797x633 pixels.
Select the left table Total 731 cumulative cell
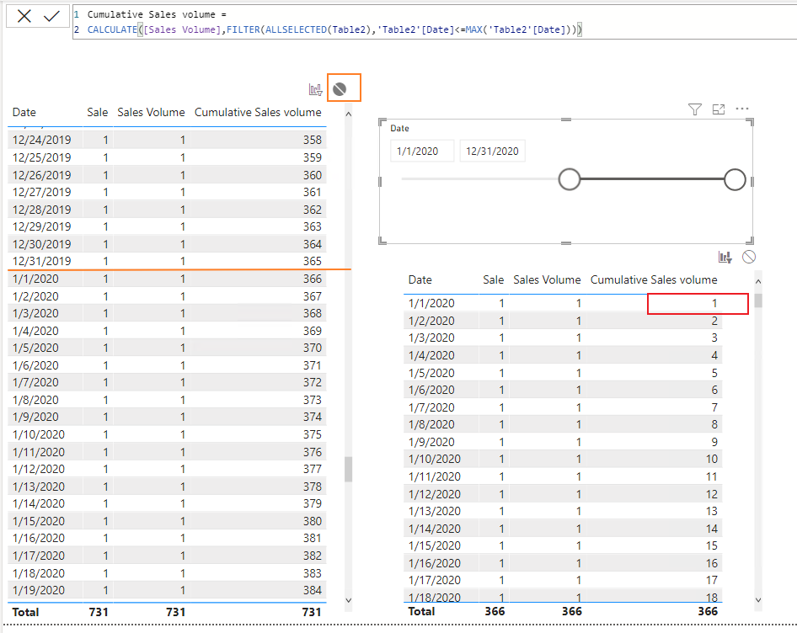(311, 612)
